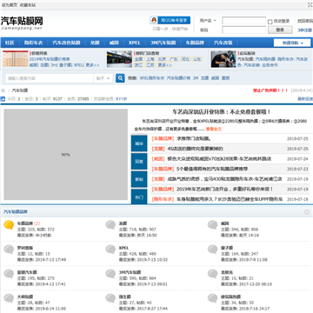The width and height of the screenshot is (313, 313).
Task: Open the 强生膜 forum bubble icon
Action: (110, 298)
